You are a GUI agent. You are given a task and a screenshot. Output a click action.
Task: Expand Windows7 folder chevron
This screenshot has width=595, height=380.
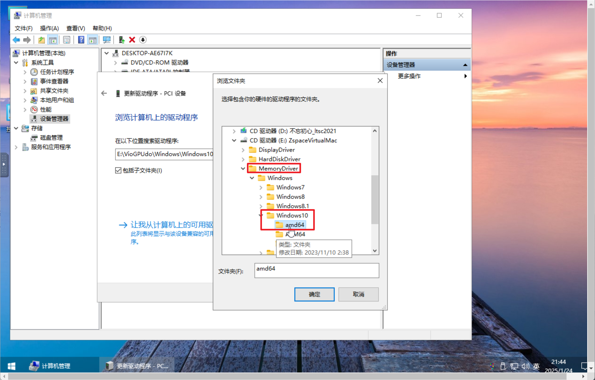point(261,187)
